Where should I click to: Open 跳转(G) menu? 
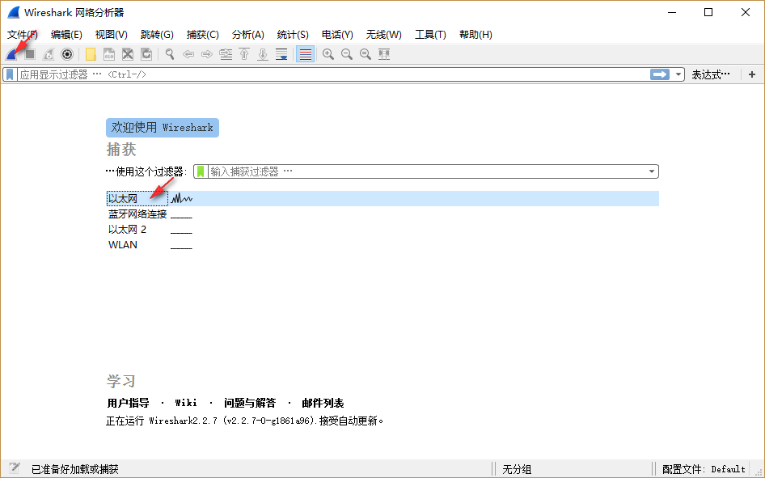pyautogui.click(x=157, y=35)
